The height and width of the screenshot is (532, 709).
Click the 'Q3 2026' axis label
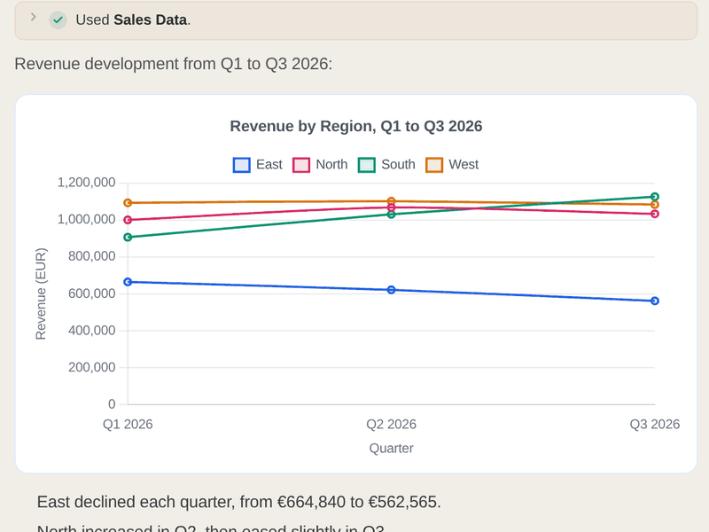tap(655, 425)
